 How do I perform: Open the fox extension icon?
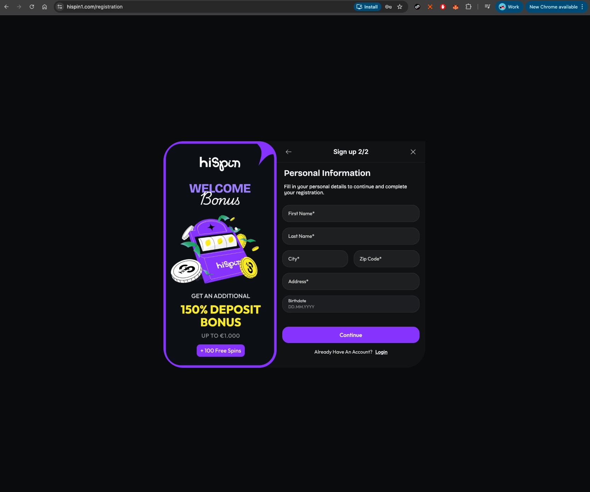tap(456, 7)
